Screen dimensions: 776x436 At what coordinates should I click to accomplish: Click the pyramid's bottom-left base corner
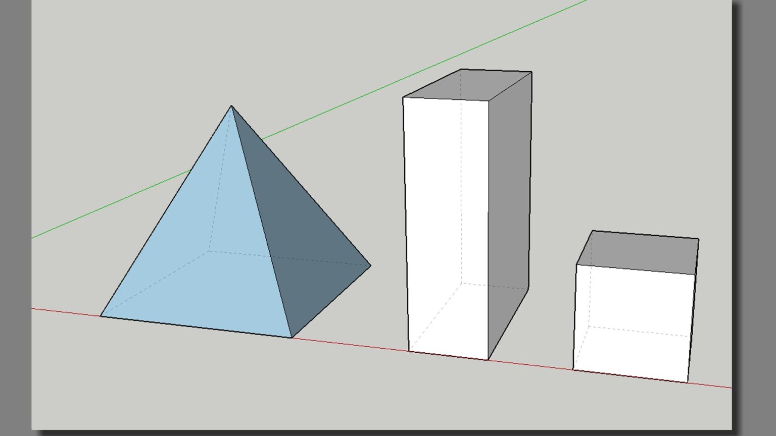click(x=101, y=316)
